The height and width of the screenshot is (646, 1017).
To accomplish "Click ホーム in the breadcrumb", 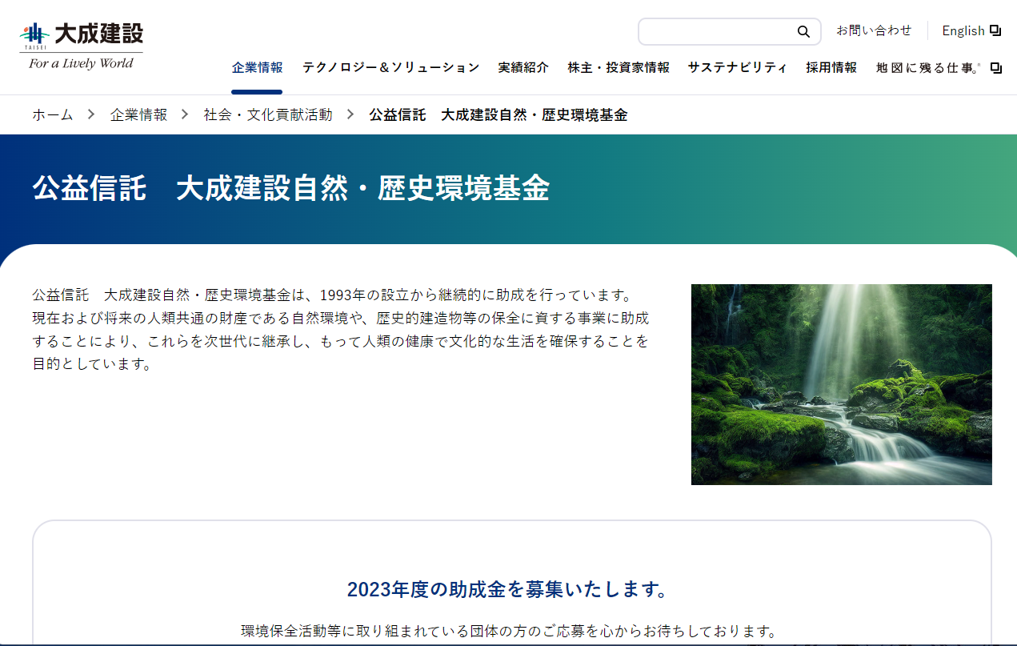I will pyautogui.click(x=52, y=114).
